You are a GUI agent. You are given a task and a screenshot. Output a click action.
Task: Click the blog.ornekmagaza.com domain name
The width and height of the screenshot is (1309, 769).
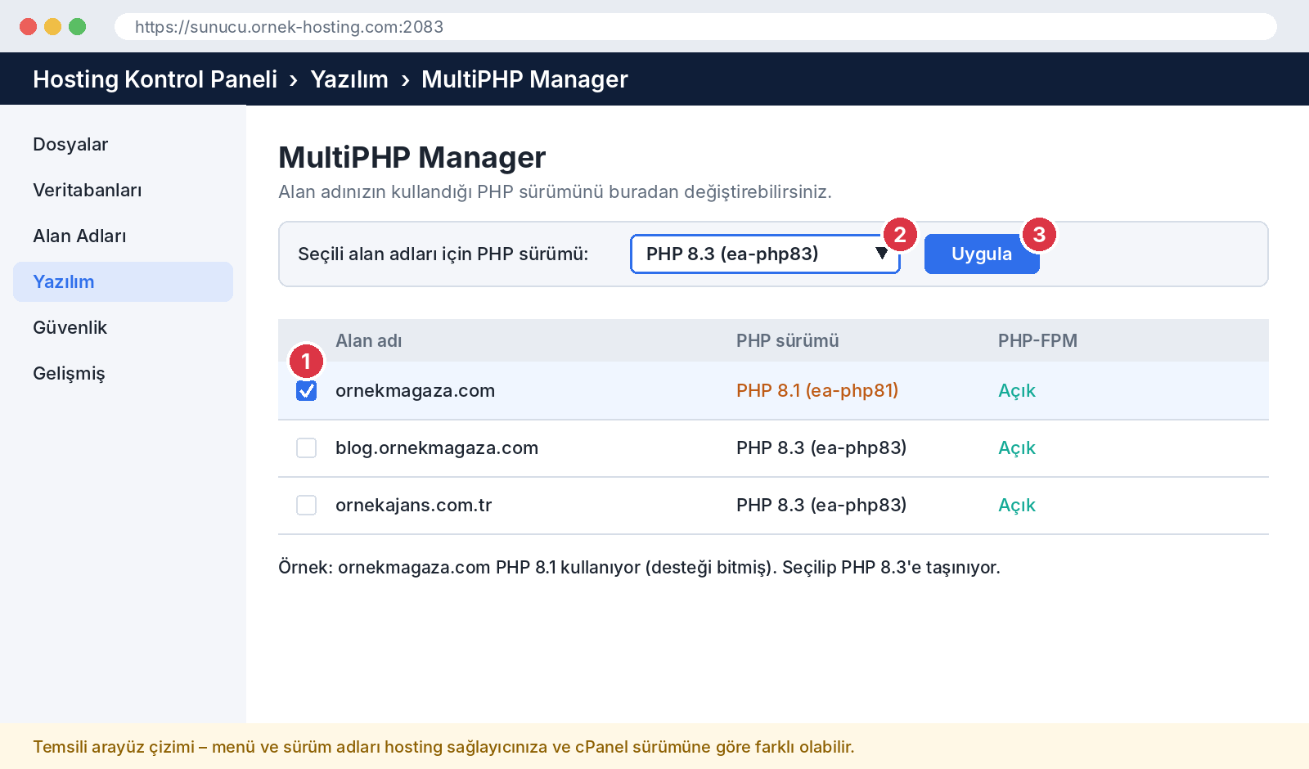tap(437, 448)
